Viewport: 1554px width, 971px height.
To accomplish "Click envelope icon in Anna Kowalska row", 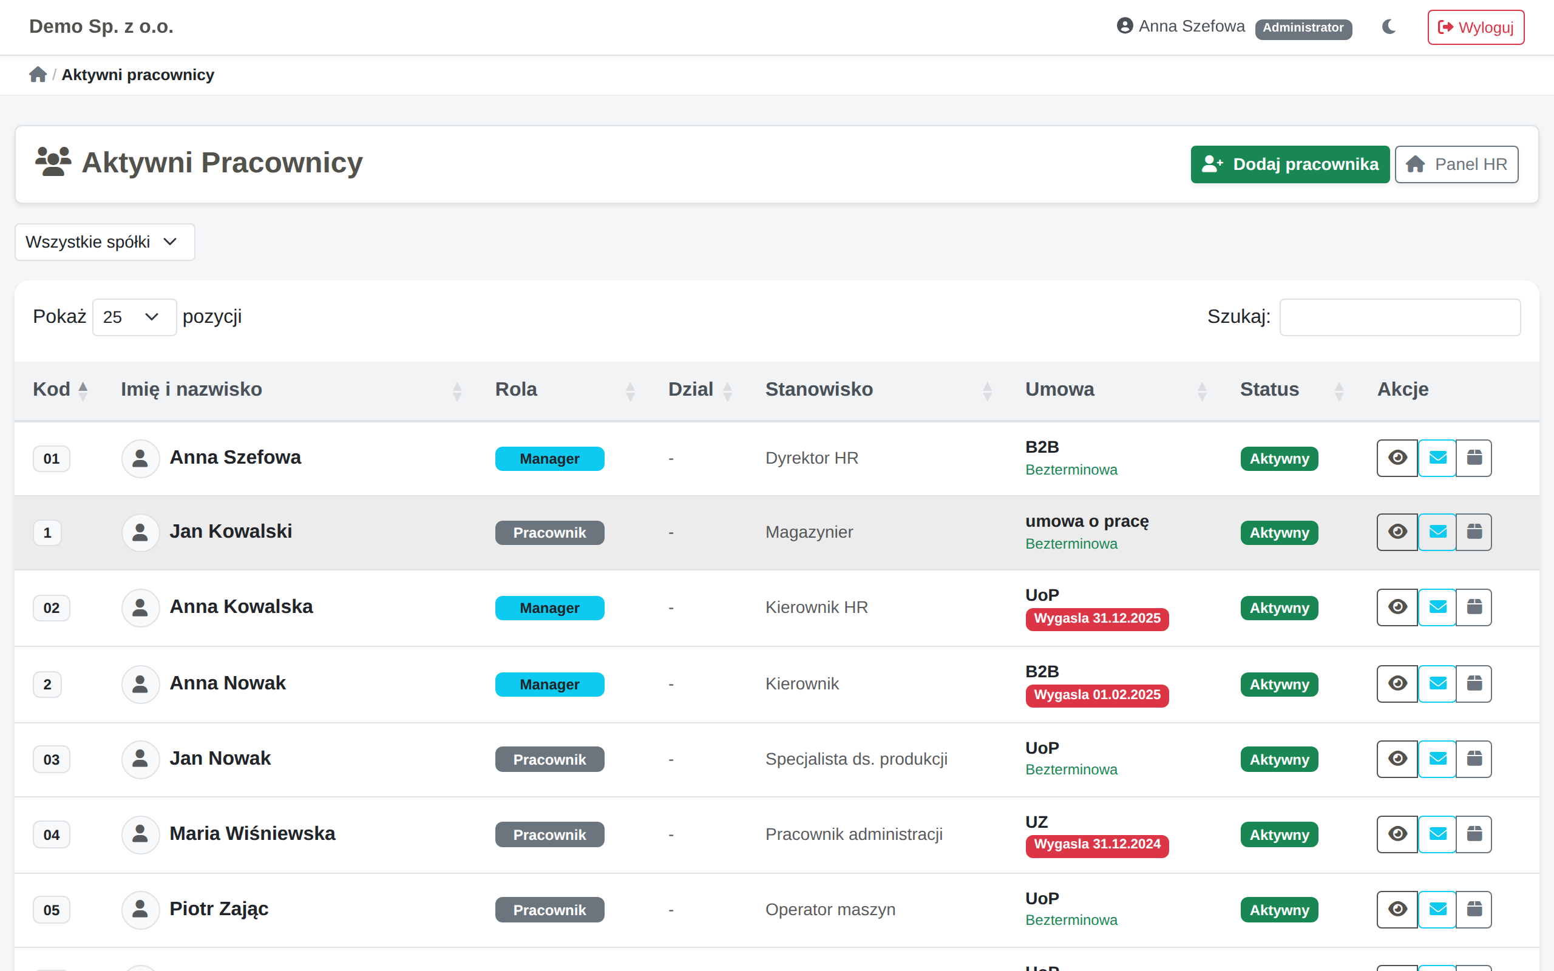I will tap(1437, 607).
